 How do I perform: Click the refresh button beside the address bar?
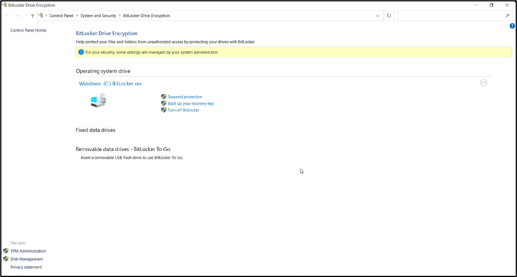(x=389, y=16)
